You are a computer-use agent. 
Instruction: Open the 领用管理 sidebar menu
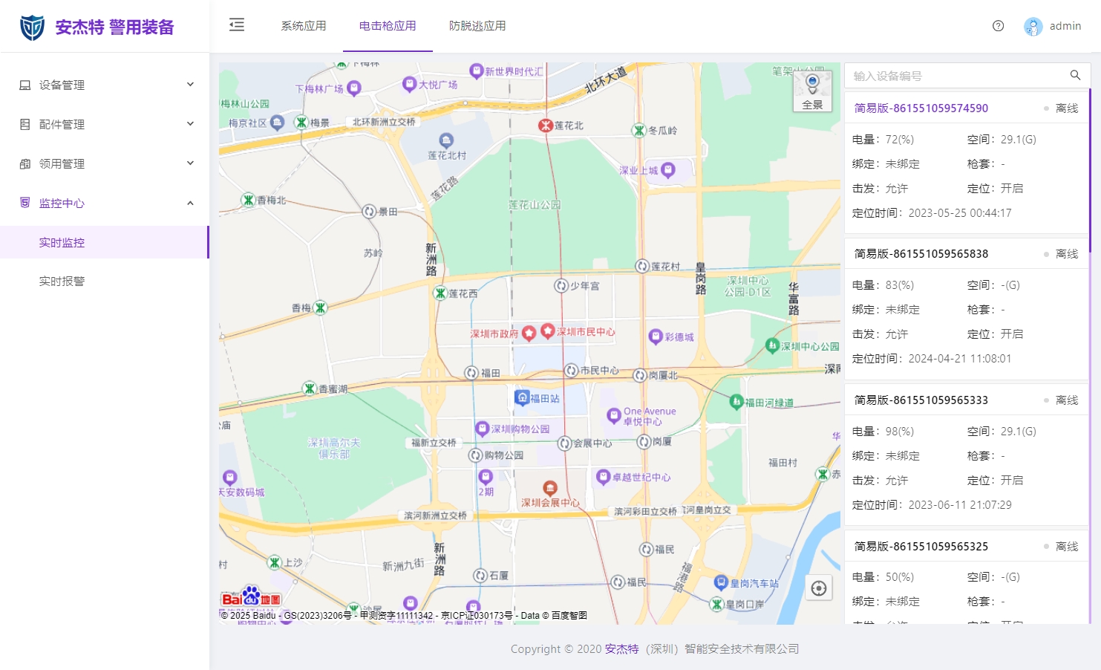[x=105, y=163]
